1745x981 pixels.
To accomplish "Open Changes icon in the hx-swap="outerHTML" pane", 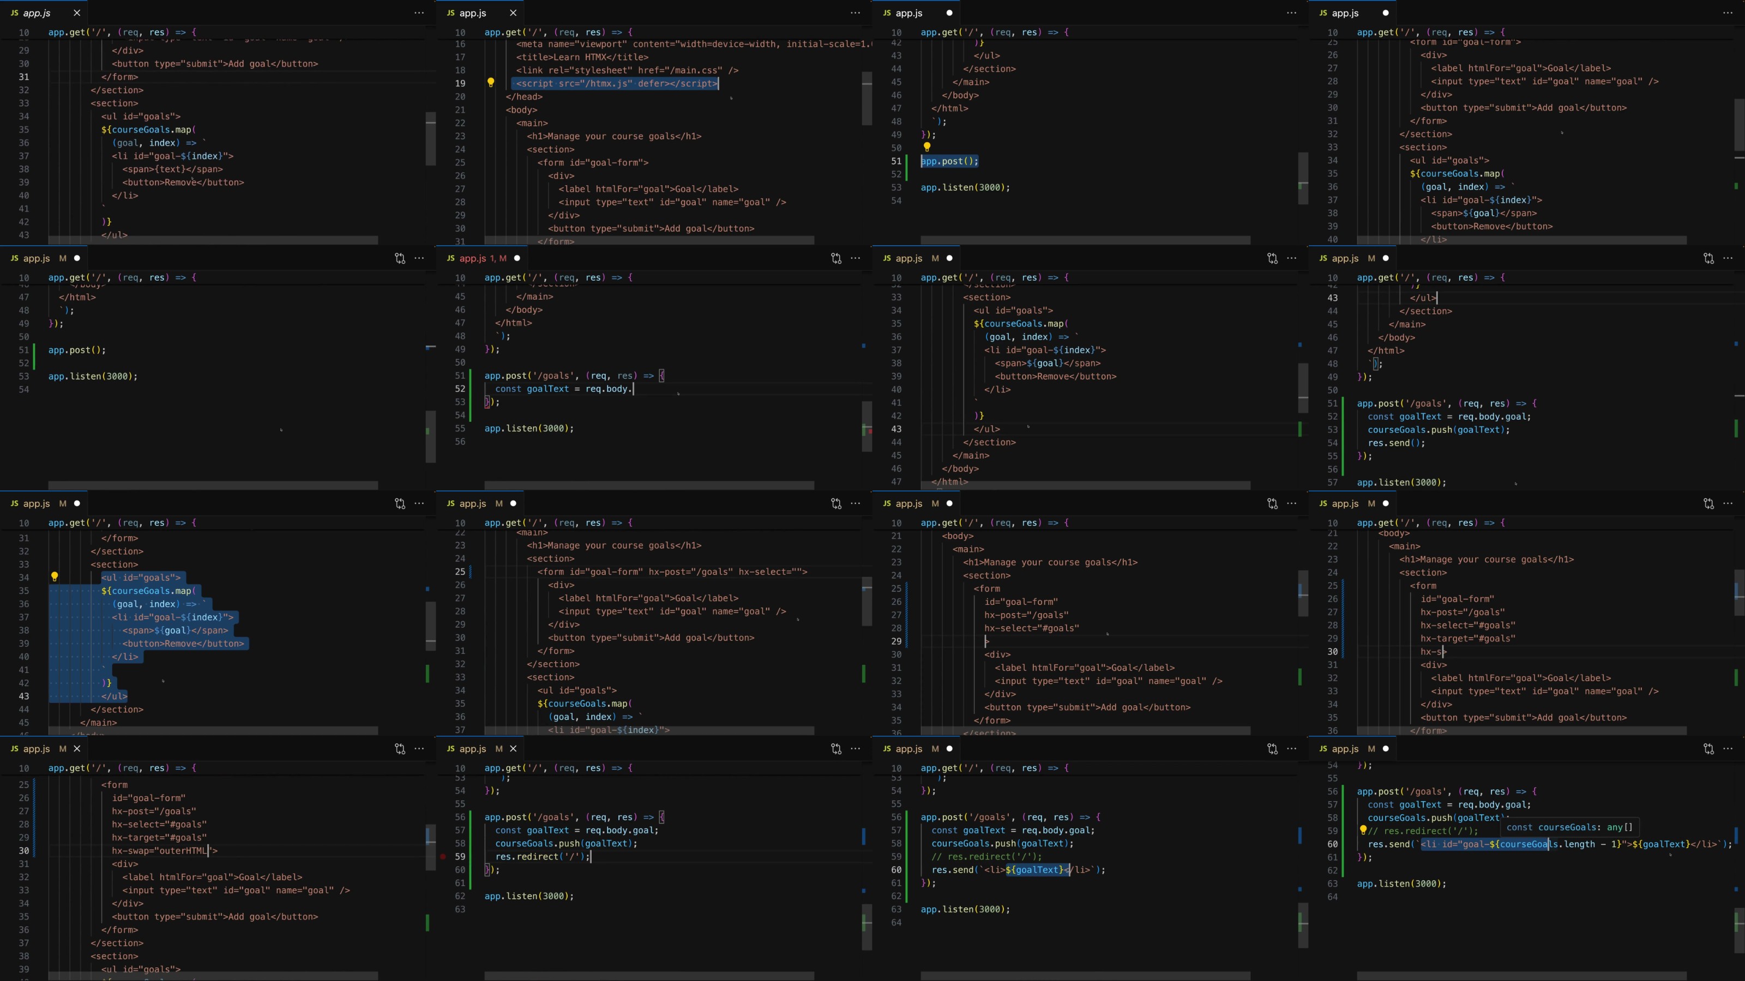I will pyautogui.click(x=400, y=748).
